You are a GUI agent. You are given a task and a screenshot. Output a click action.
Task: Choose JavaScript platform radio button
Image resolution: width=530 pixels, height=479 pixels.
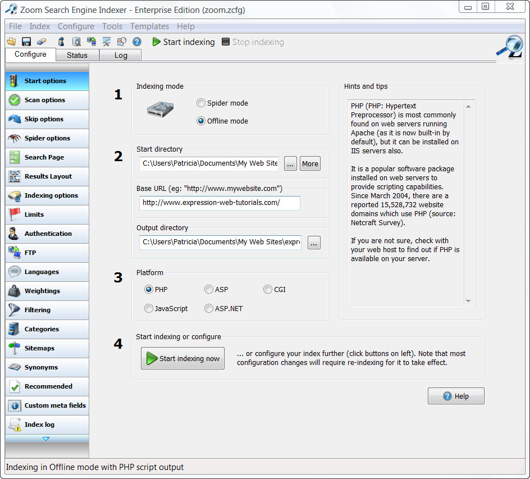coord(148,309)
